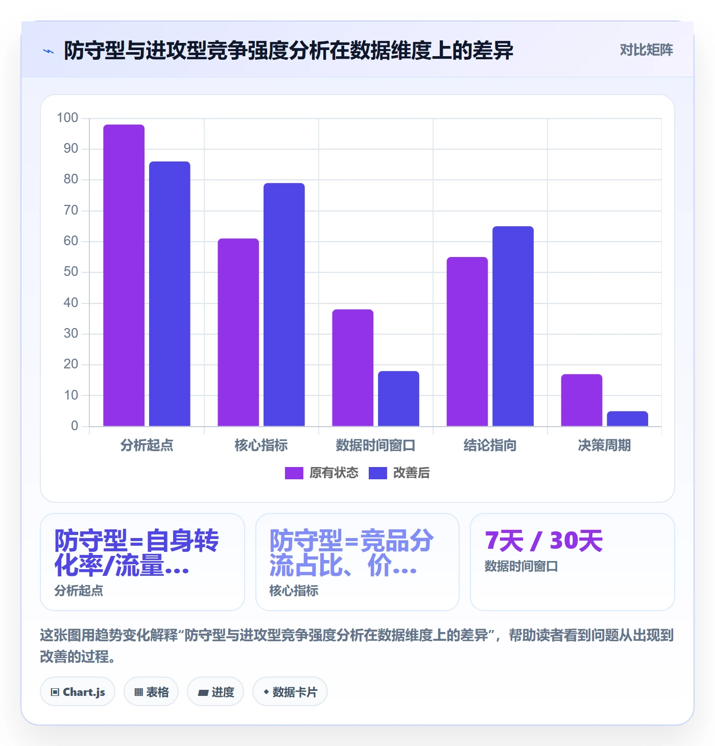The width and height of the screenshot is (715, 746).
Task: Click the 数据卡片 chip diamond icon
Action: (266, 692)
